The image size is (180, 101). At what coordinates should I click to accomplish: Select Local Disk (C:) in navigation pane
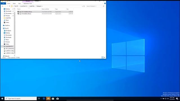[9, 46]
